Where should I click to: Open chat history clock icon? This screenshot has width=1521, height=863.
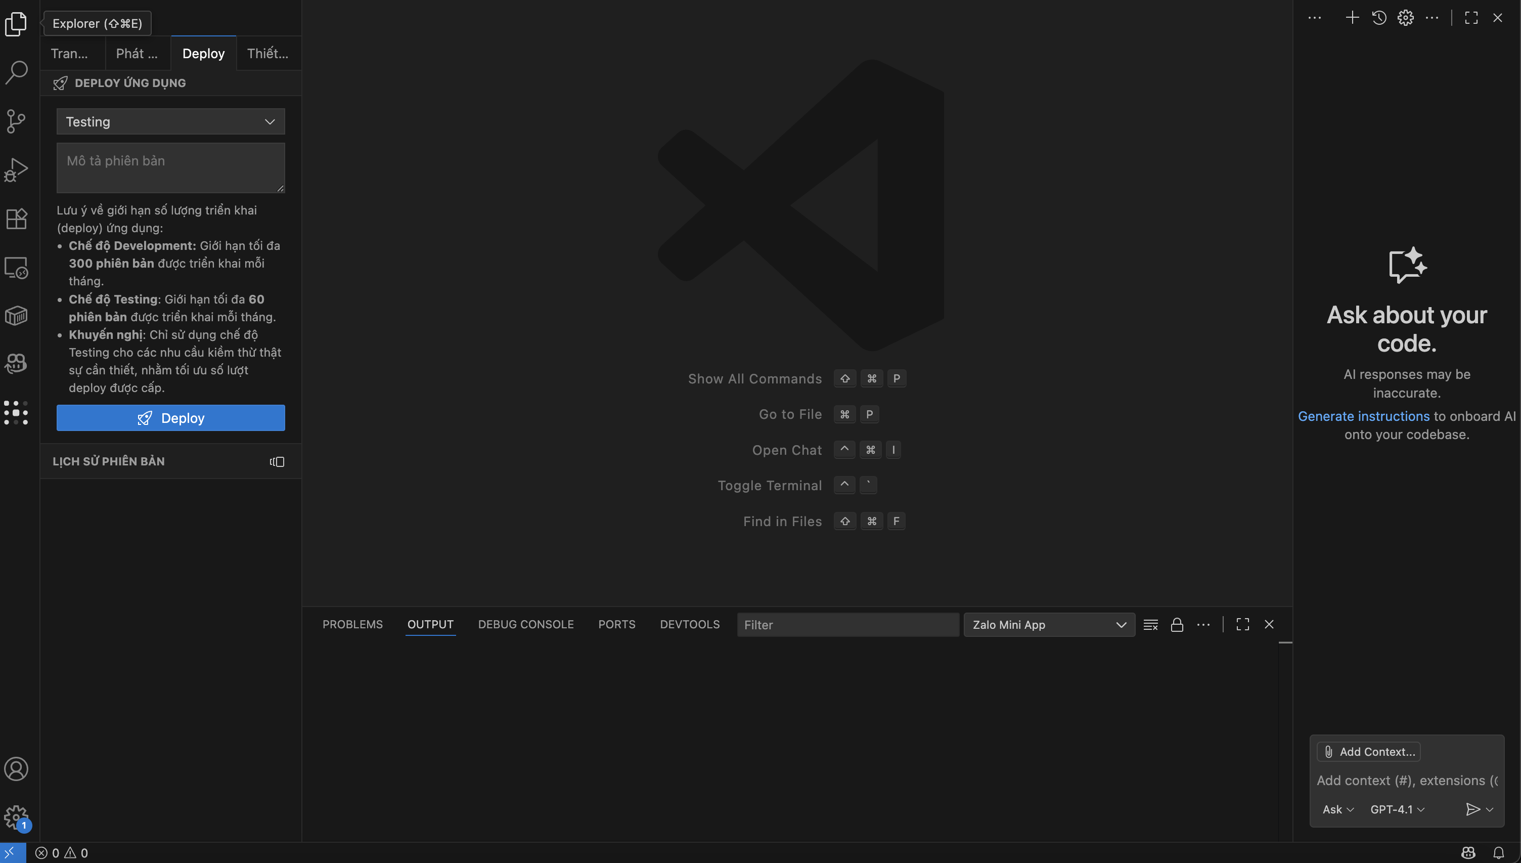[x=1379, y=18]
